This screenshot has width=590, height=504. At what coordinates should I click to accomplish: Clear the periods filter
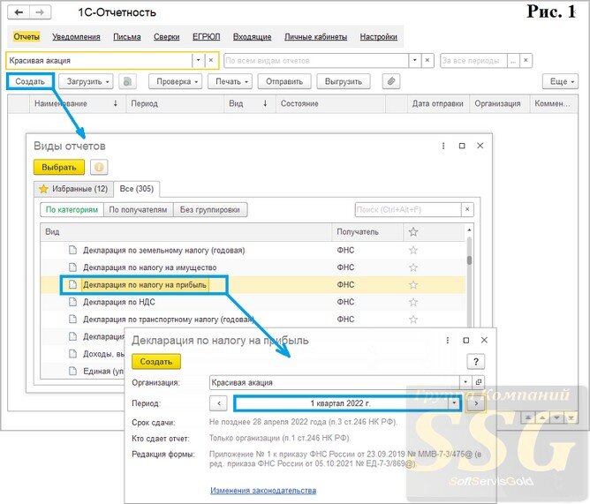[x=526, y=60]
